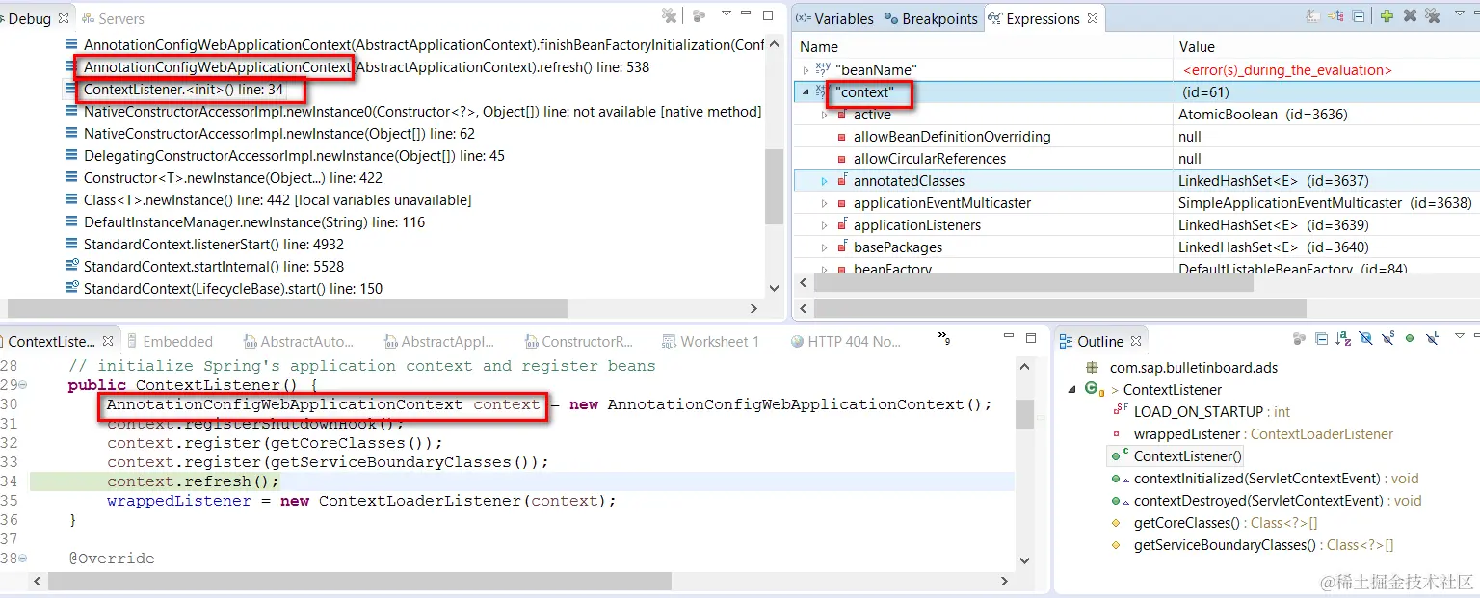Click Debug view vertical scrollbar down arrow
The image size is (1480, 598).
[x=775, y=288]
